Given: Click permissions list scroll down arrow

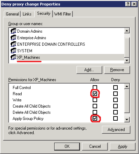Looking at the screenshot, I should [127, 120].
